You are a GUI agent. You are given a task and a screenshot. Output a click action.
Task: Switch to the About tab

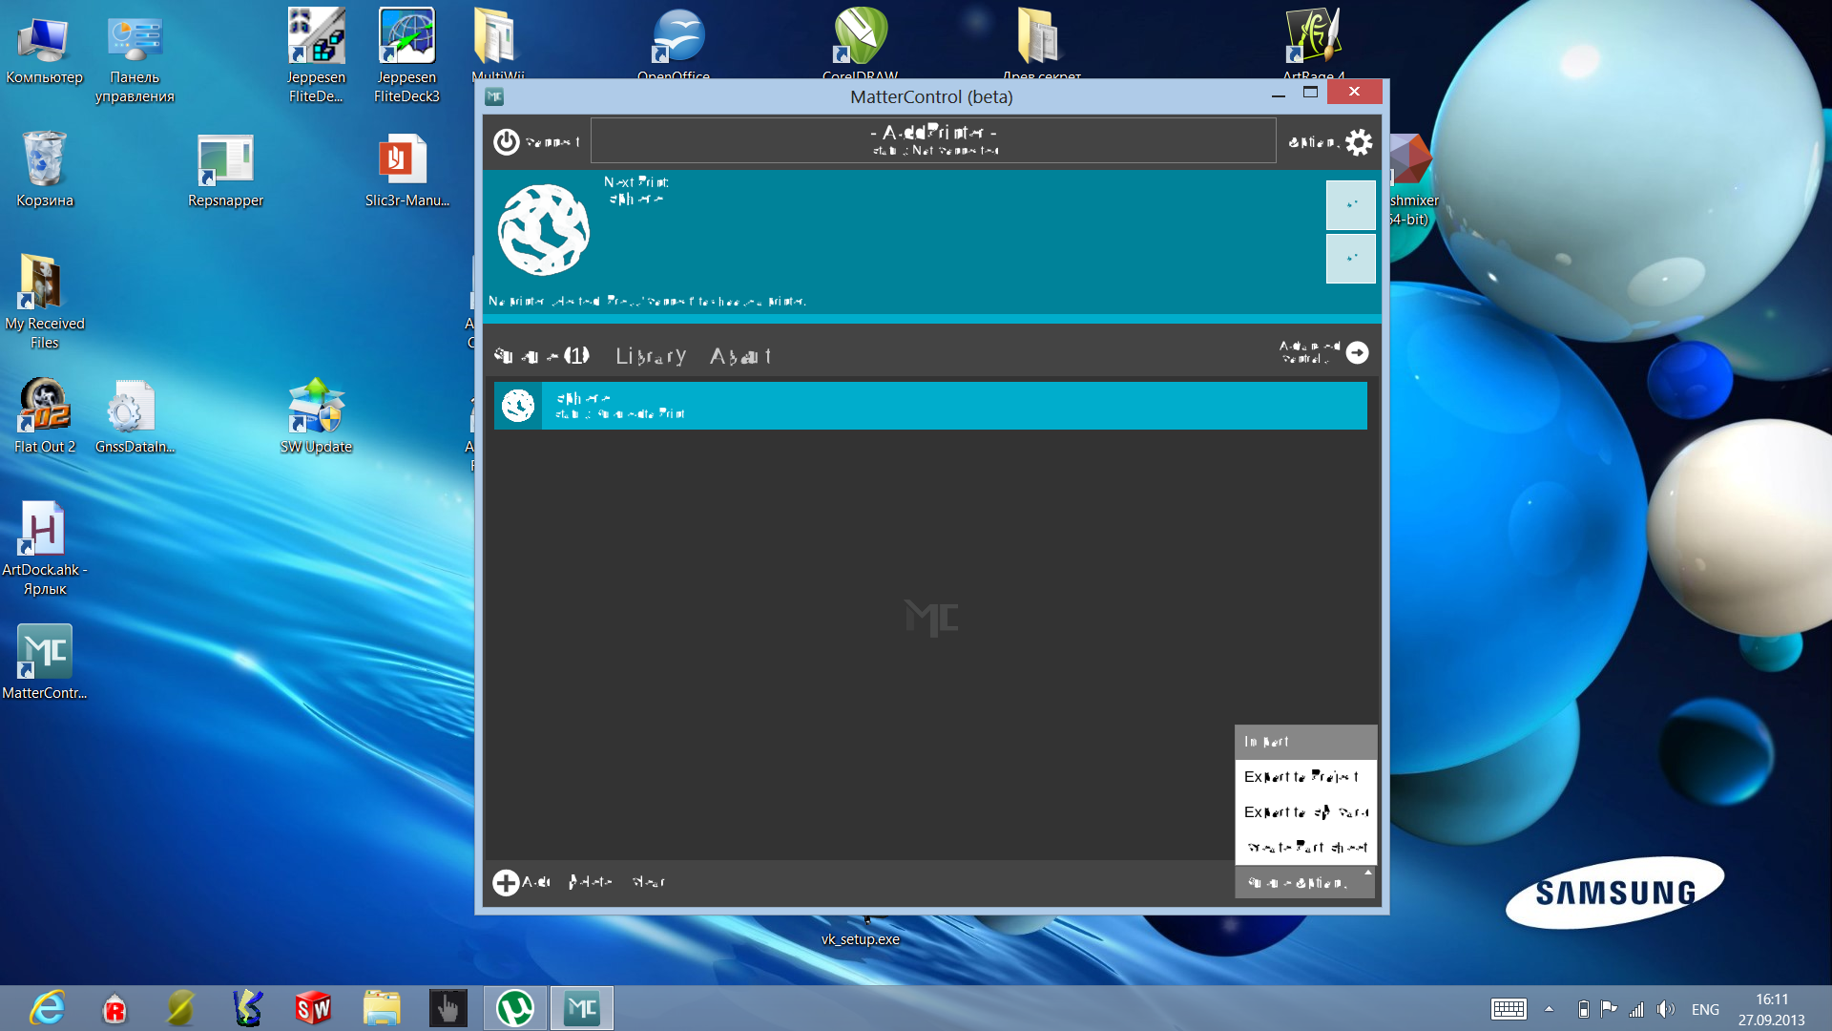(x=739, y=356)
